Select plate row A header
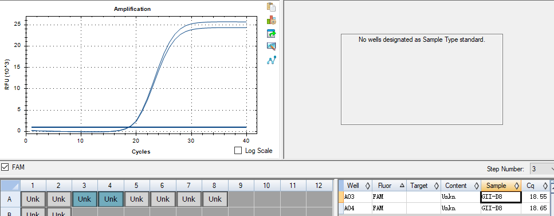Screen dimensions: 554x216 coord(10,199)
